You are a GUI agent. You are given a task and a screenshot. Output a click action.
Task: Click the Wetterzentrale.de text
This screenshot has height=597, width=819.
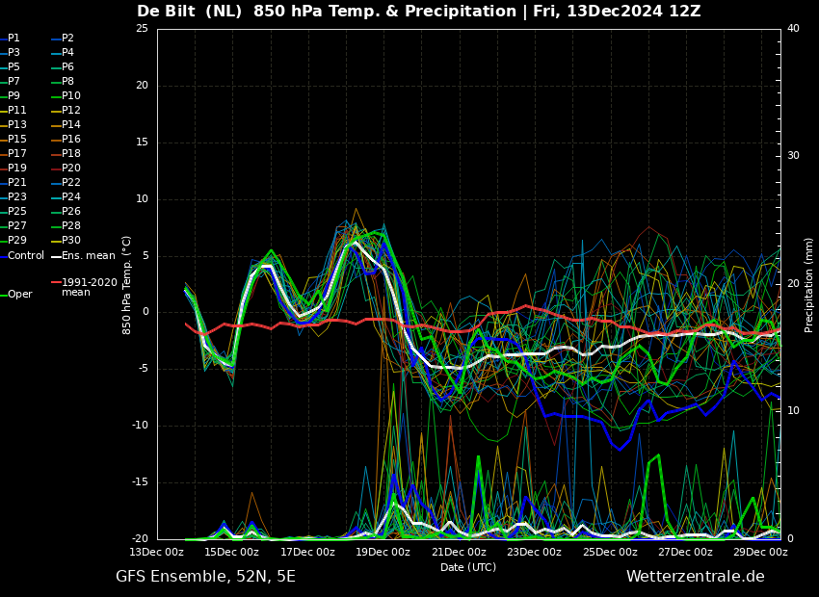tap(696, 577)
